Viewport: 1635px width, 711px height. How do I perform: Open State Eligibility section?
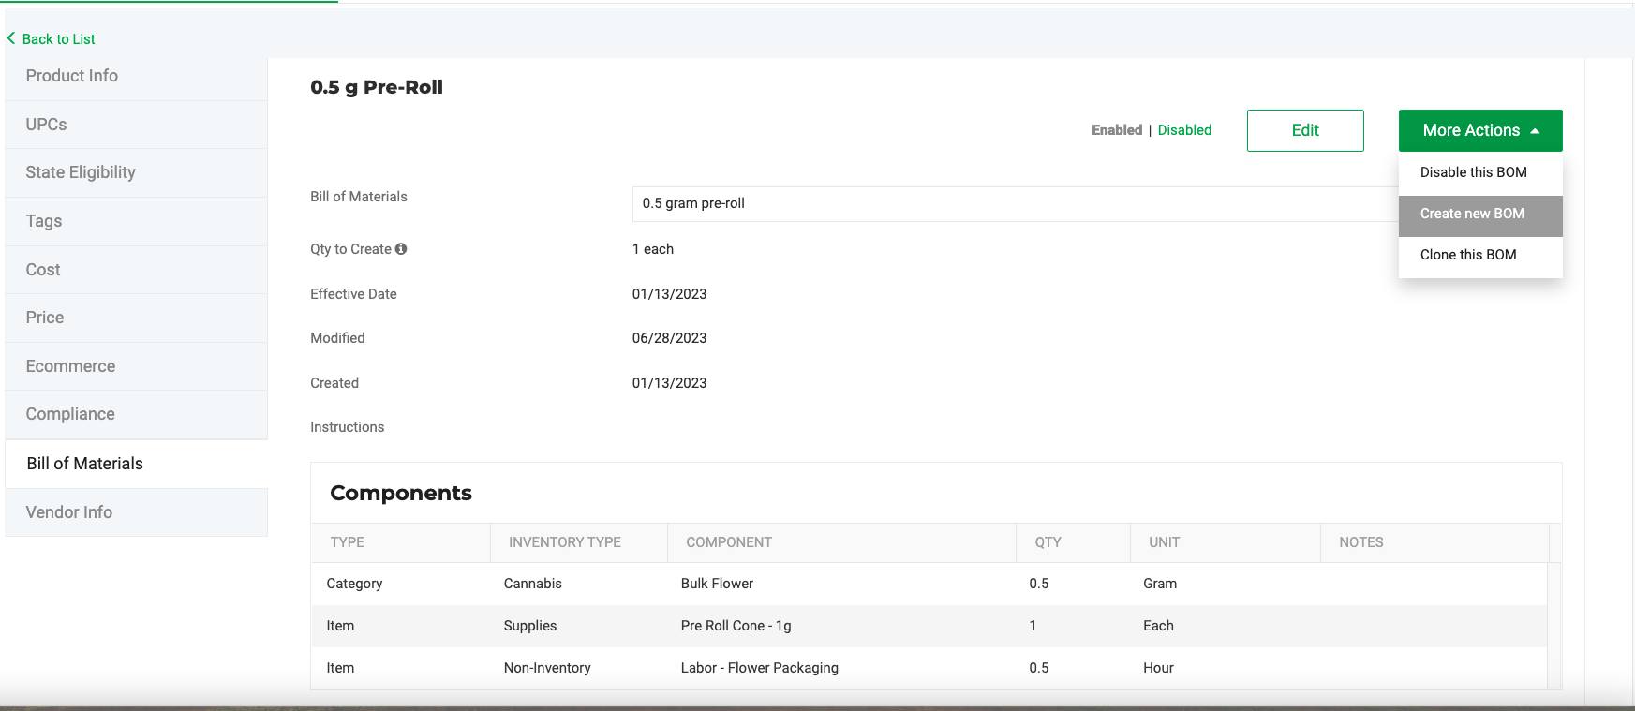137,172
